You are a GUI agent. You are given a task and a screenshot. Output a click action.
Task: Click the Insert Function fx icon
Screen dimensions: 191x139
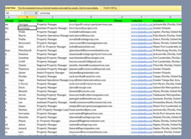[36, 13]
